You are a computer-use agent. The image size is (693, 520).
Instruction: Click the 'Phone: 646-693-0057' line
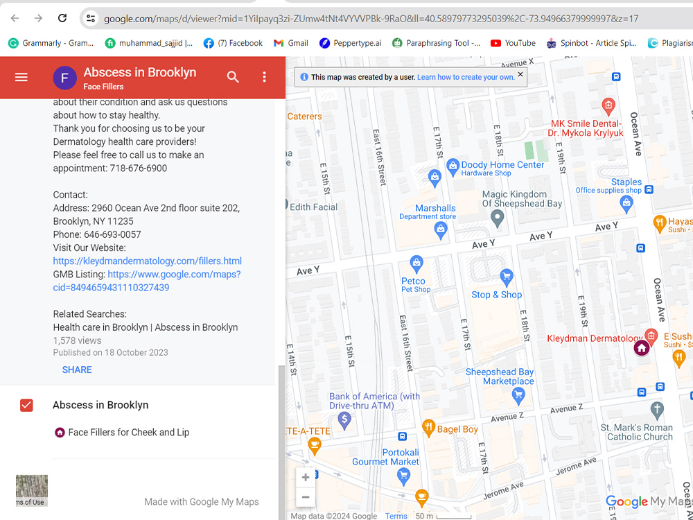[x=97, y=234]
